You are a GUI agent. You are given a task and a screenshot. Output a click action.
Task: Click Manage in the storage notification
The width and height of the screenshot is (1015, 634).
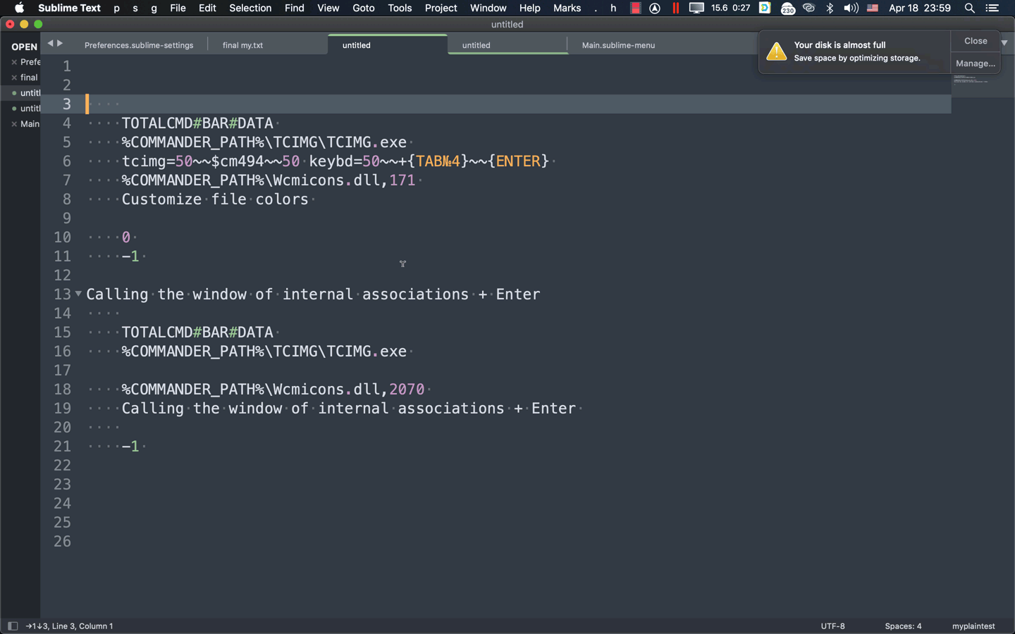(975, 63)
